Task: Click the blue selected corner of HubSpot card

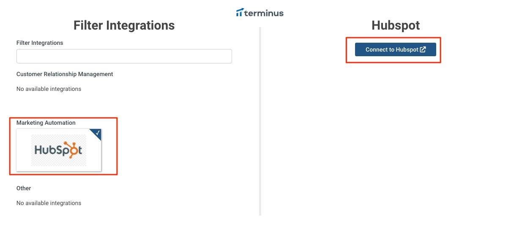Action: [x=97, y=134]
